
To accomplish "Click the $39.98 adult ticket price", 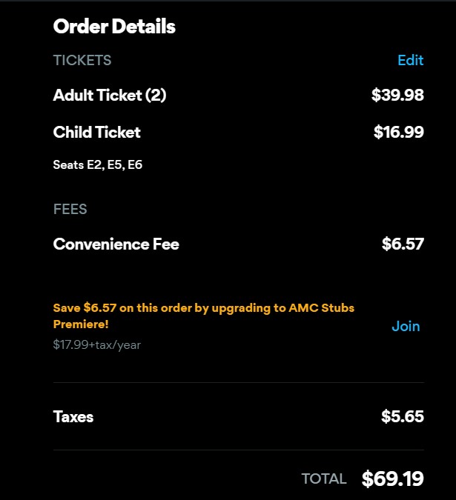I will 397,96.
